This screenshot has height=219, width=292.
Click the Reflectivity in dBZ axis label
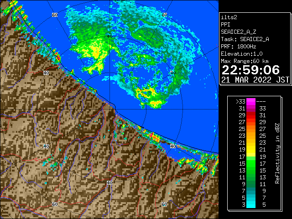pyautogui.click(x=277, y=153)
